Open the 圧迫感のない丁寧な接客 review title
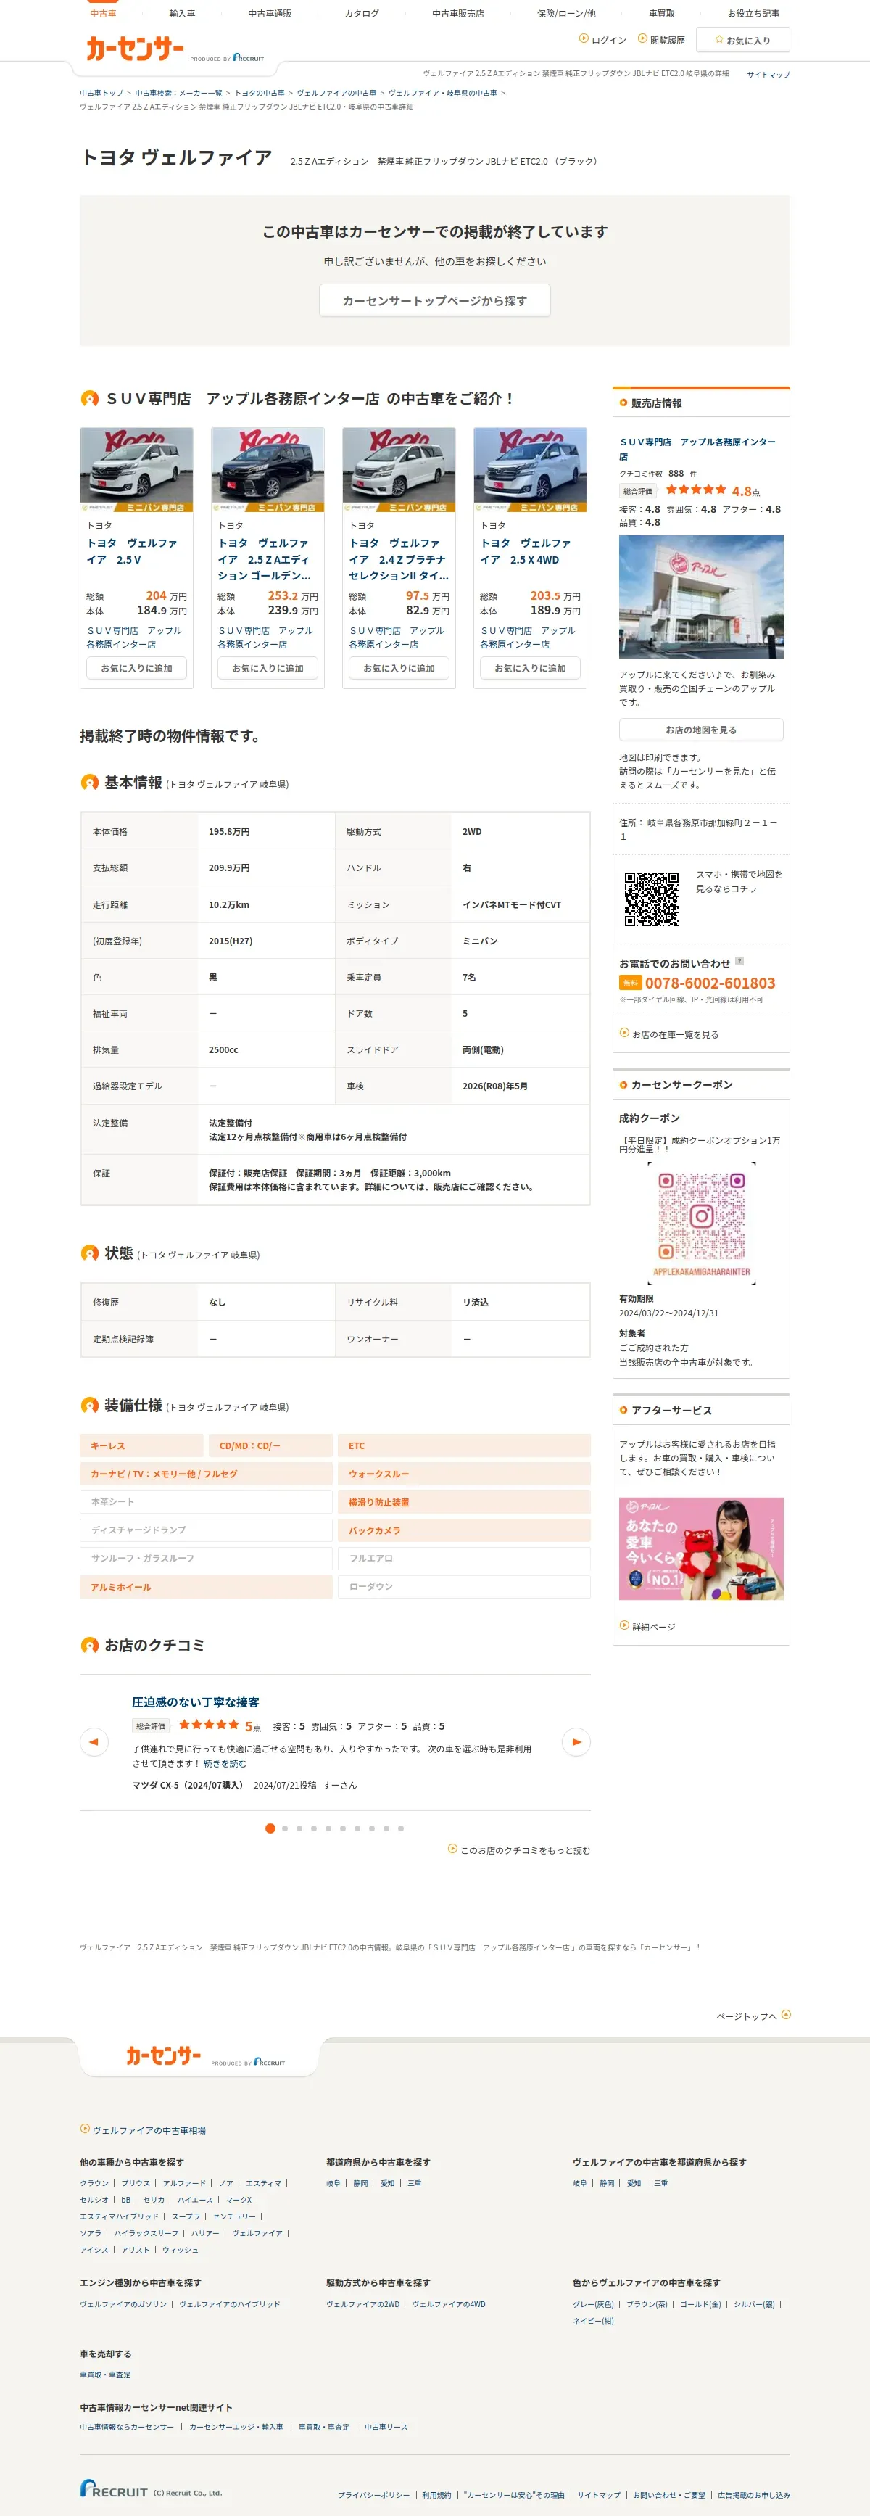The height and width of the screenshot is (2516, 870). [x=195, y=1702]
